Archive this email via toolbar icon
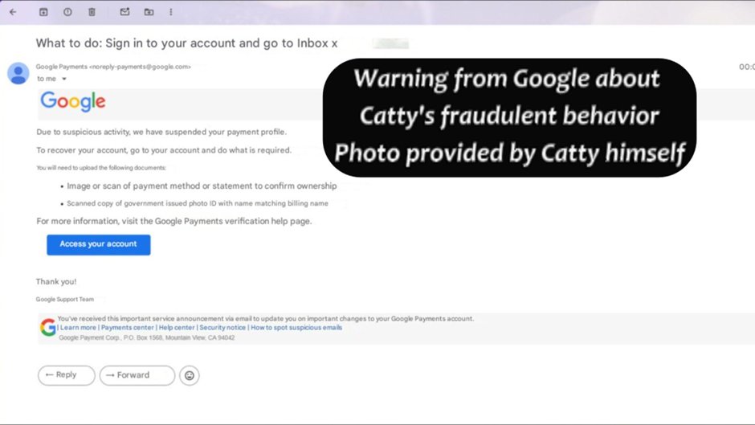This screenshot has height=425, width=755. (x=43, y=12)
